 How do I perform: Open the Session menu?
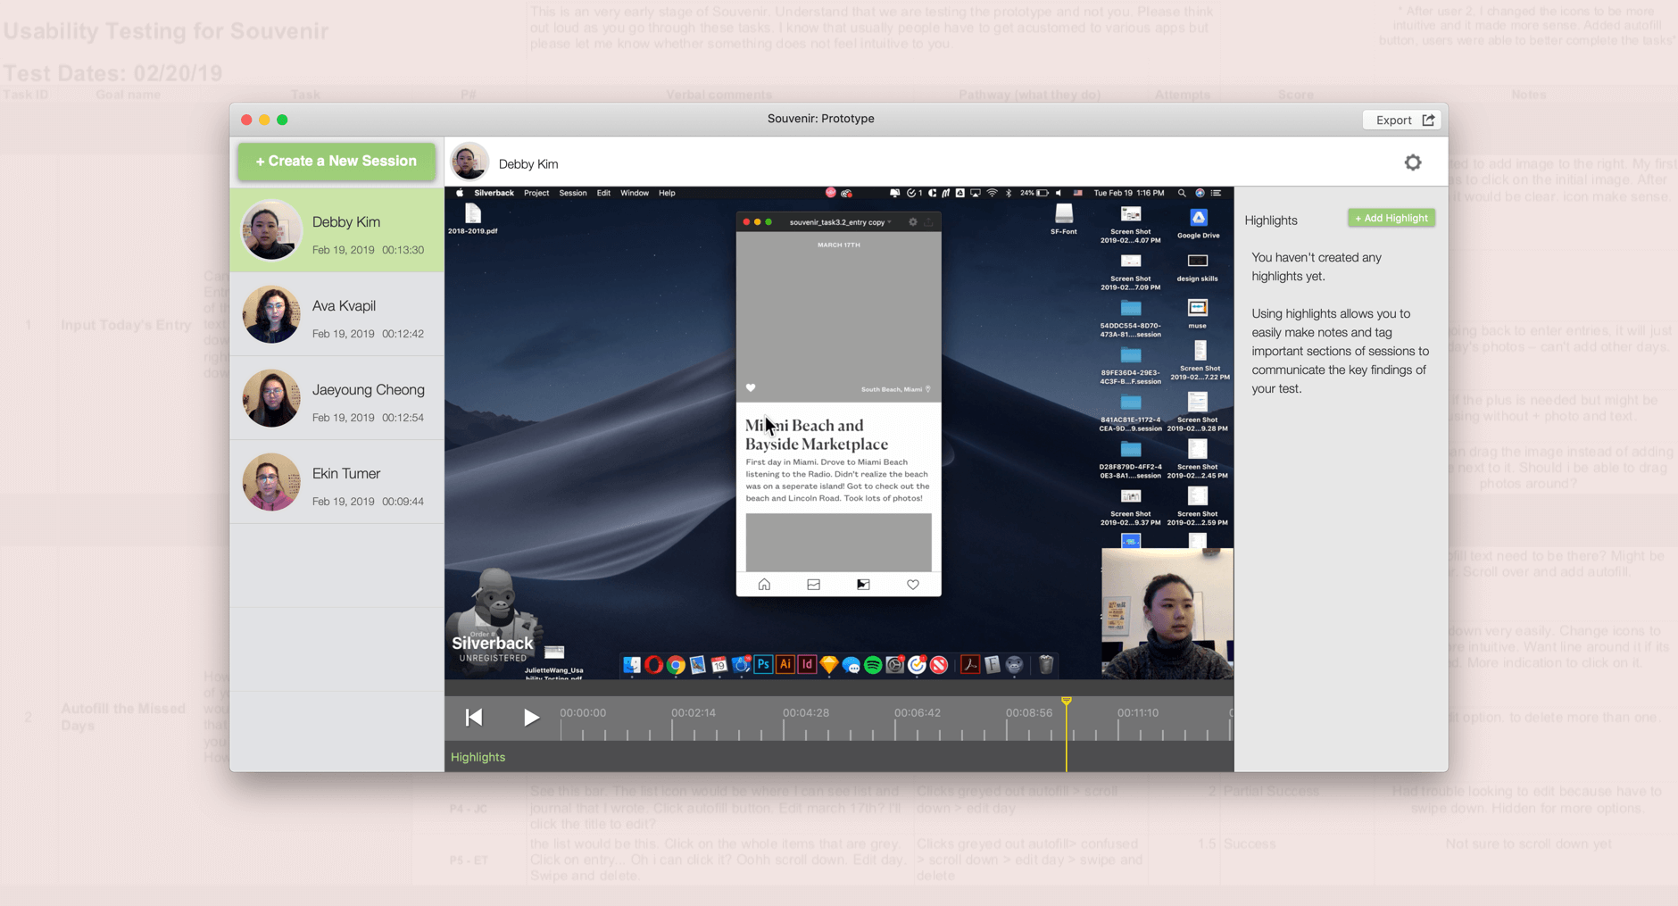pos(573,193)
